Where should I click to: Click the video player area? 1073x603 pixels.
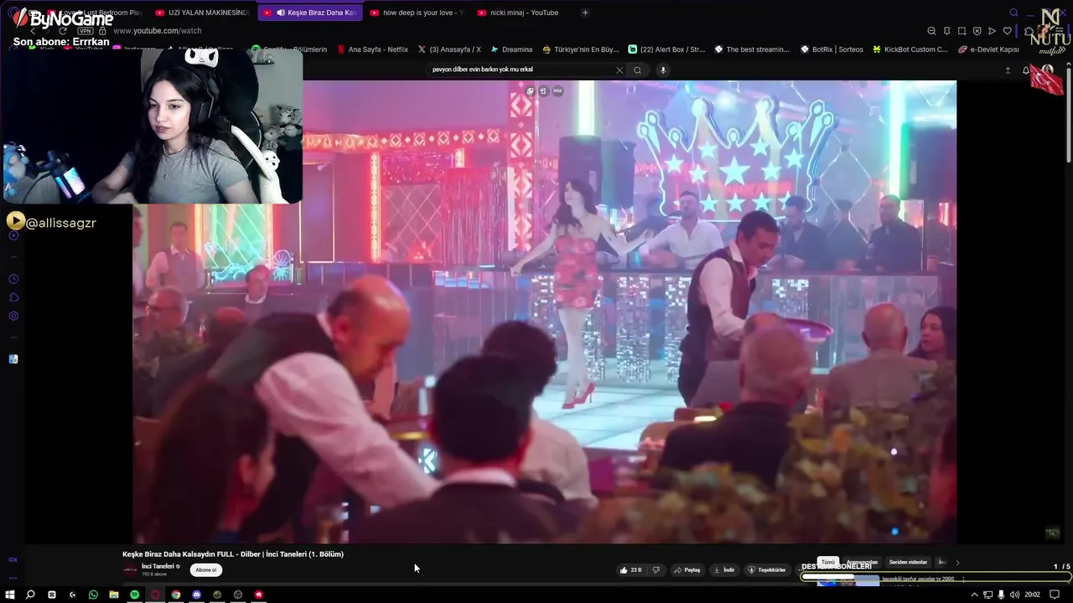(545, 312)
